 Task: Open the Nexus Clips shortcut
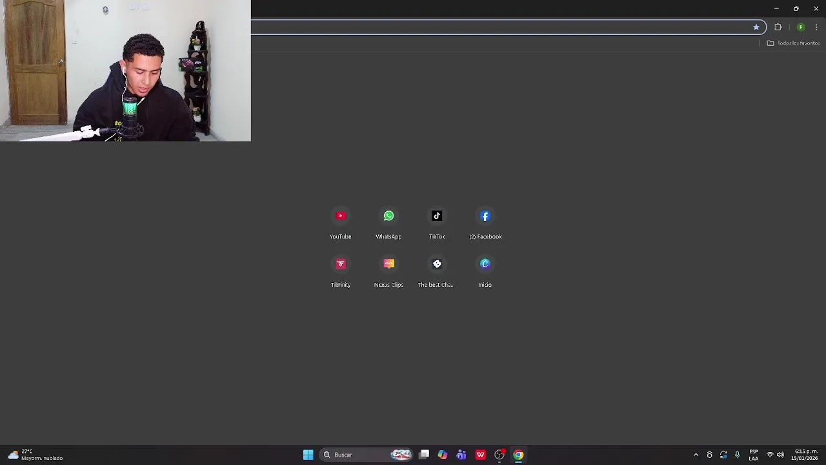[388, 272]
